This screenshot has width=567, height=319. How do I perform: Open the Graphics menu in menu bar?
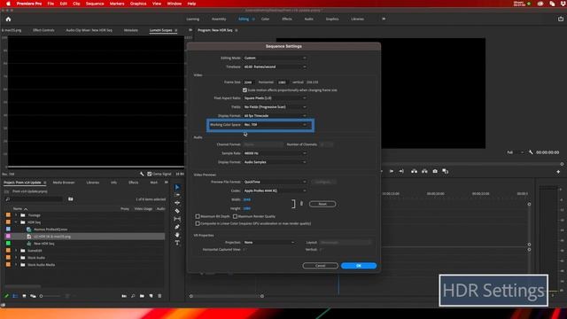point(138,4)
